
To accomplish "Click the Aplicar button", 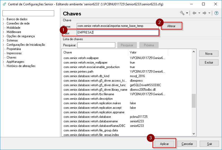I will click(164, 144).
